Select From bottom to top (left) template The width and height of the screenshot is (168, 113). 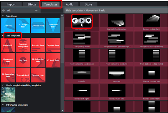[x=116, y=57]
